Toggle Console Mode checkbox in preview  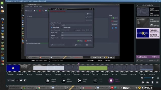point(62,27)
